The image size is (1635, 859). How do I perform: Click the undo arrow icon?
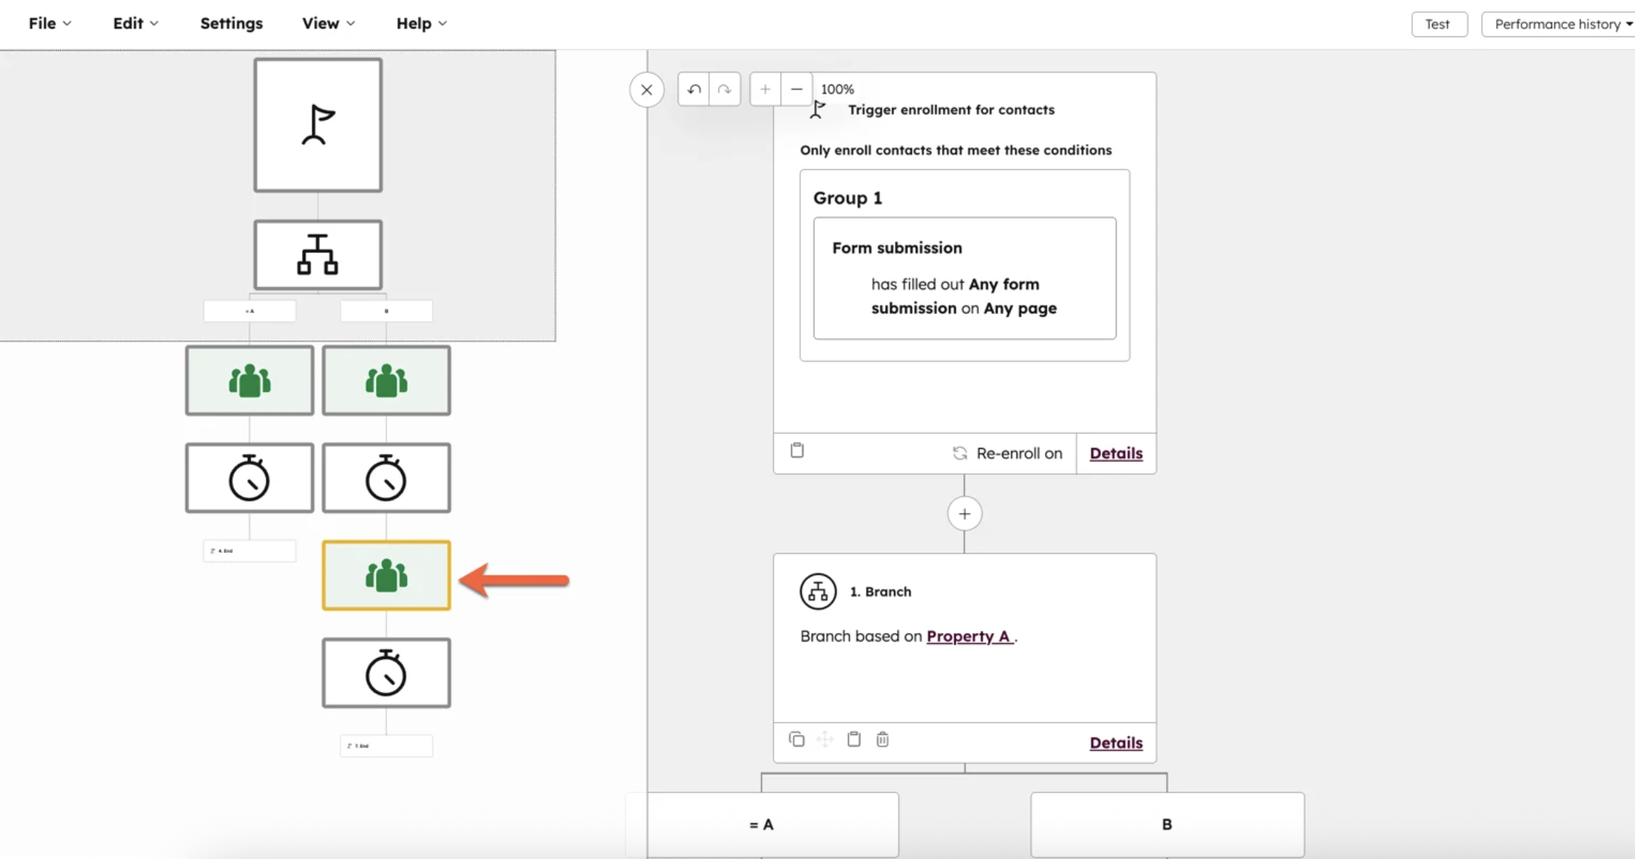pos(693,89)
